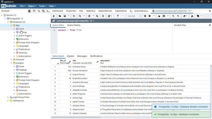Viewport: 212px width, 119px height.
Task: Open the Find options dropdown arrow
Action: 84,16
